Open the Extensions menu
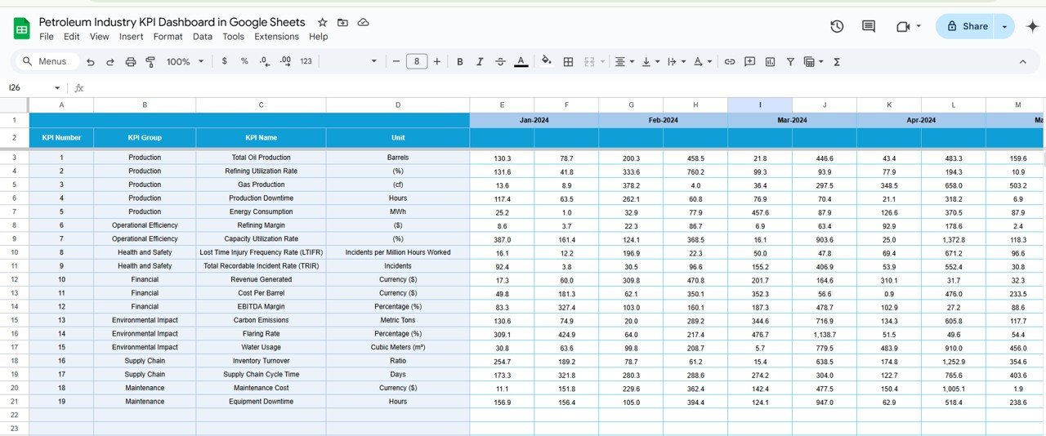 click(x=277, y=37)
